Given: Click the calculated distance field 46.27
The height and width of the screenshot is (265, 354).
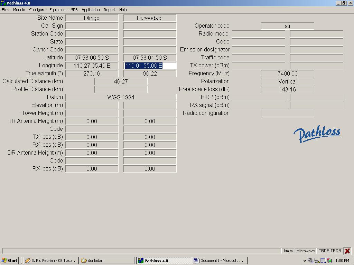Looking at the screenshot, I should click(121, 81).
